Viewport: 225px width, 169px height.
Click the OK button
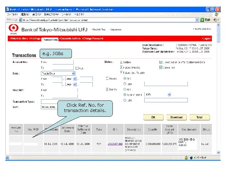[x=153, y=117]
